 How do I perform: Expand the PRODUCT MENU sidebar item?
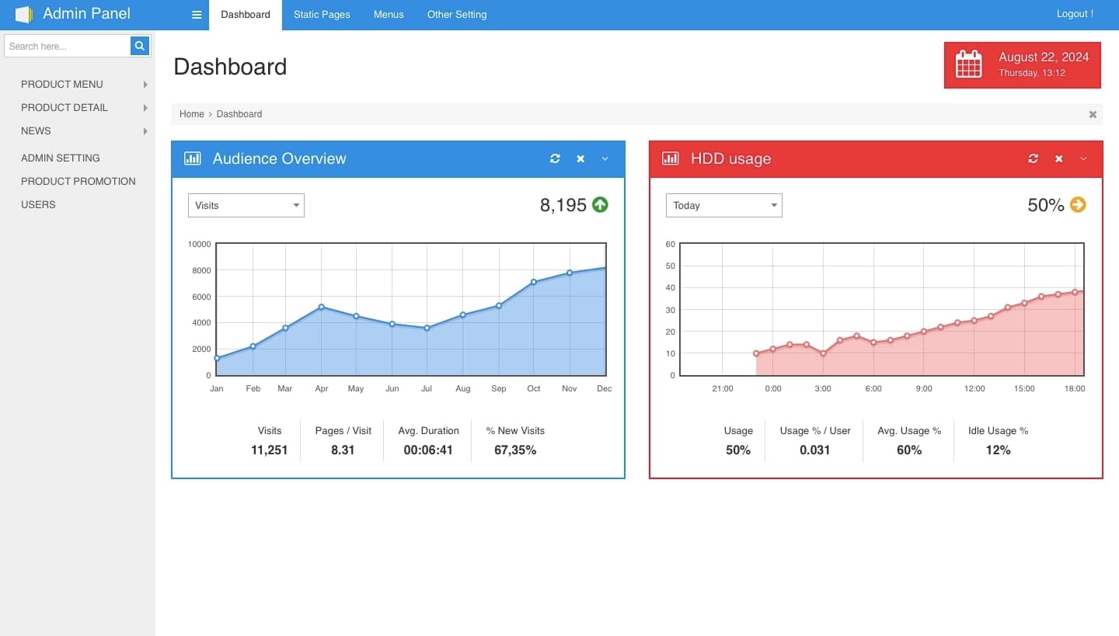[x=62, y=84]
